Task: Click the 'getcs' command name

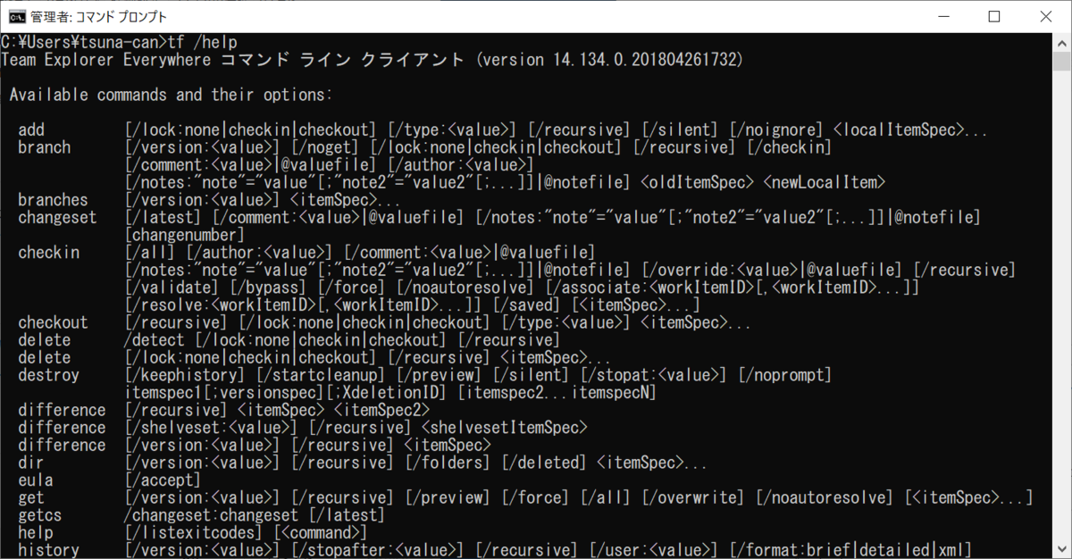Action: [40, 515]
